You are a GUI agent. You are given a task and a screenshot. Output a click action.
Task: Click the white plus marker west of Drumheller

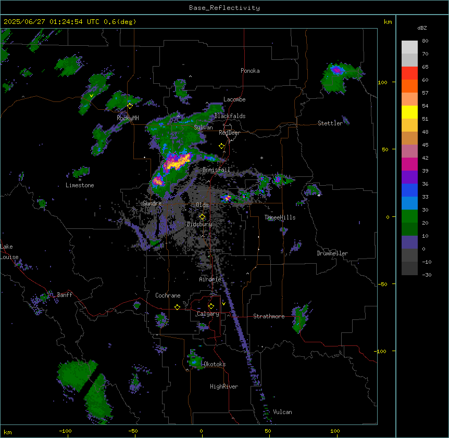(319, 195)
